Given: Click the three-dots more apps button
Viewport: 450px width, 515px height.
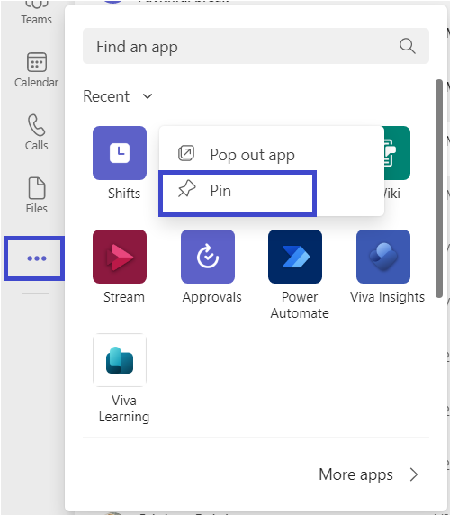Looking at the screenshot, I should [37, 258].
